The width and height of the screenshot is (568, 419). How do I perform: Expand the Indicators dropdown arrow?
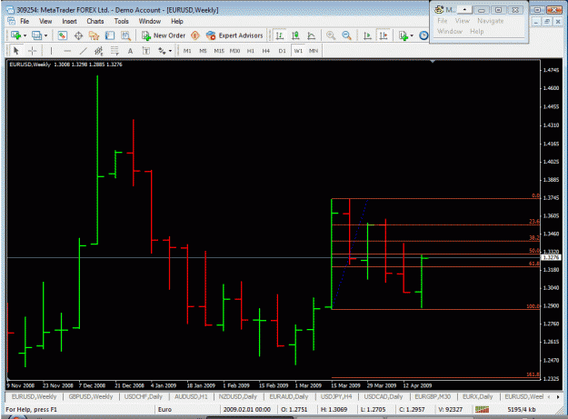(412, 35)
